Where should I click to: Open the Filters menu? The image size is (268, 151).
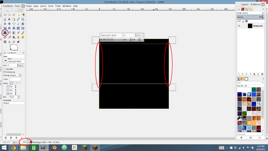58,6
